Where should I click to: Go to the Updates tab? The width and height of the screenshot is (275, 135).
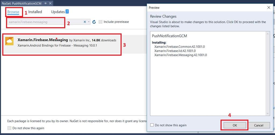(58, 12)
